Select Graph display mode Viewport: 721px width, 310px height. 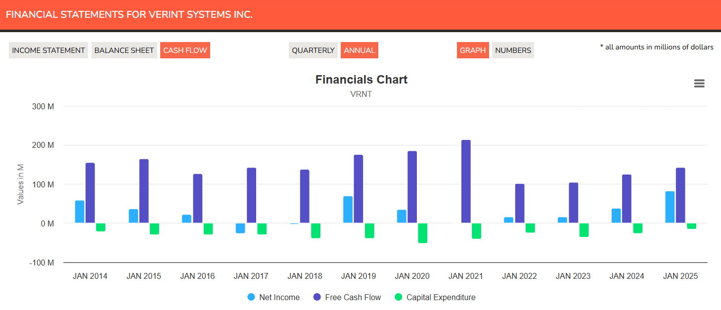pos(473,50)
